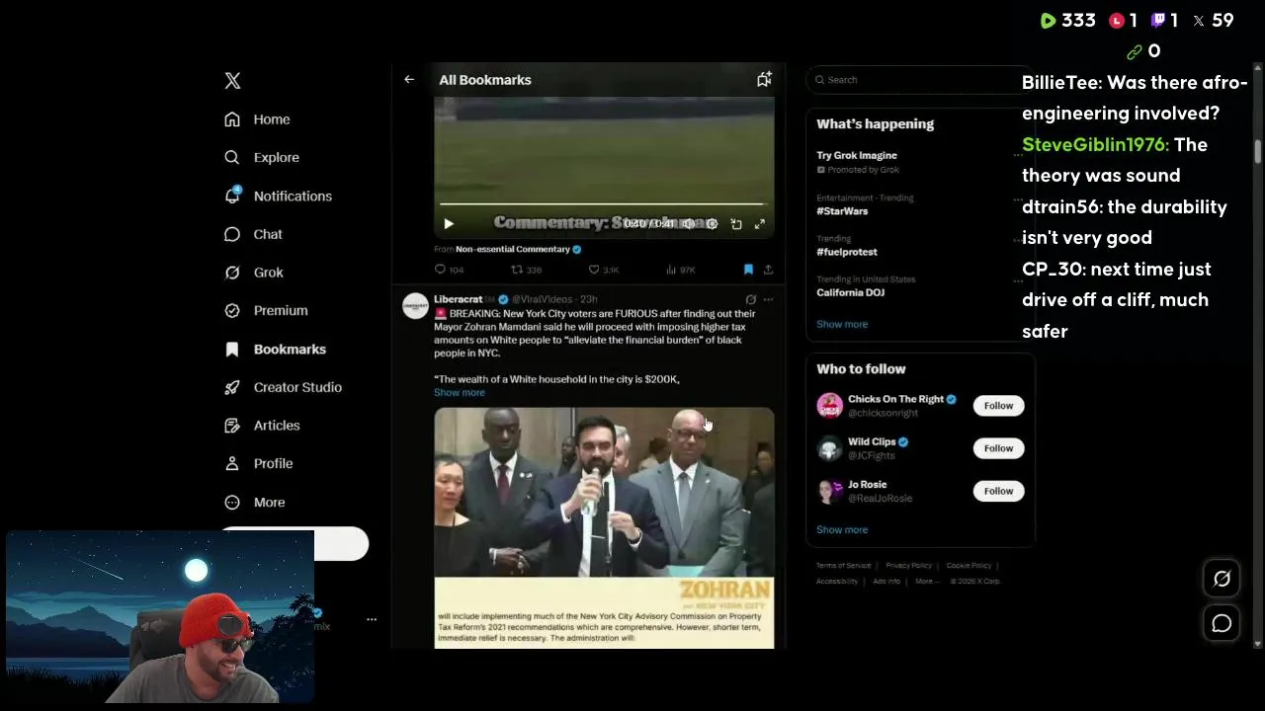The width and height of the screenshot is (1265, 711).
Task: Click the Rumble viewer count icon overlay
Action: coord(1048,21)
